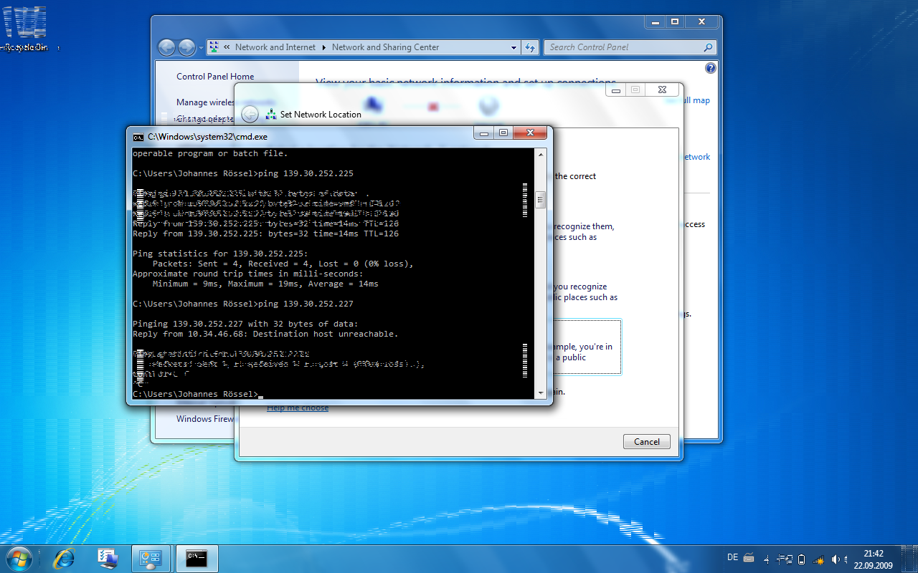Click the DE input language indicator
This screenshot has height=573, width=918.
click(x=732, y=557)
